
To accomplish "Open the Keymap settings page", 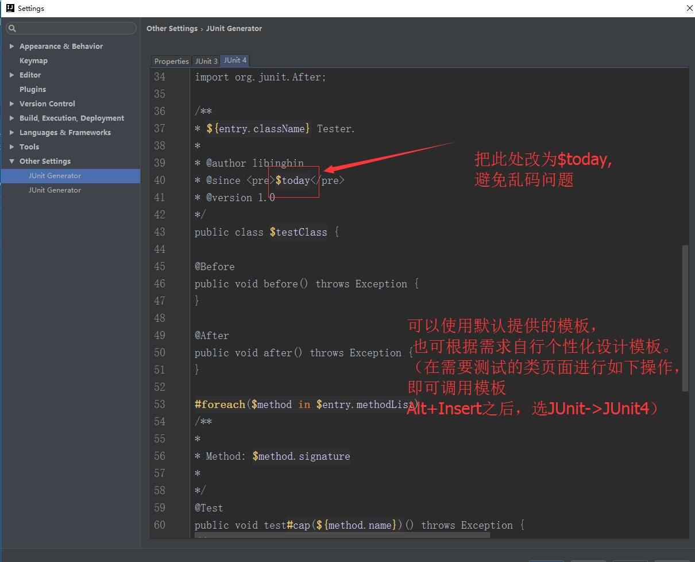I will pyautogui.click(x=33, y=60).
